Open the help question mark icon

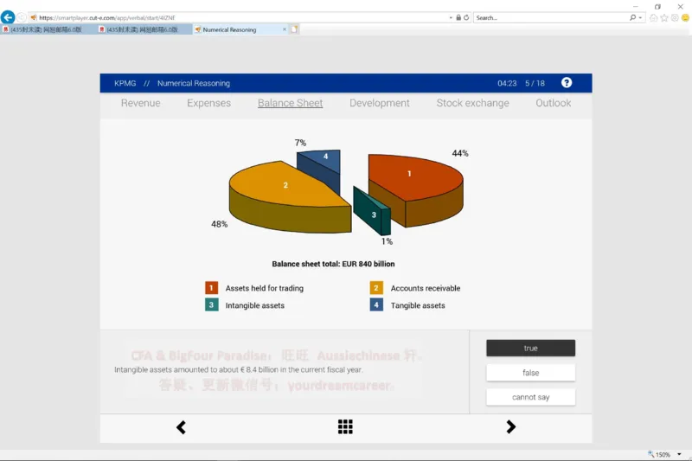click(x=567, y=83)
